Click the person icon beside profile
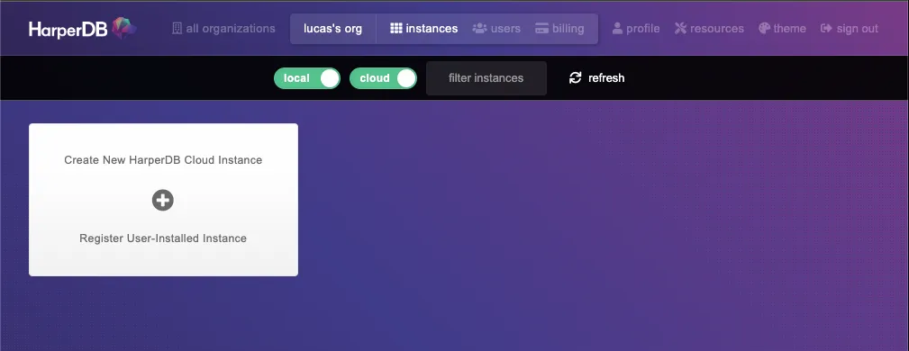This screenshot has height=351, width=909. [617, 29]
